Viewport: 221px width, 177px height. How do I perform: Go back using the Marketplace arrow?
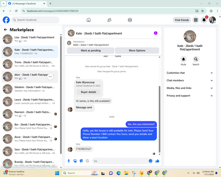[x=5, y=30]
